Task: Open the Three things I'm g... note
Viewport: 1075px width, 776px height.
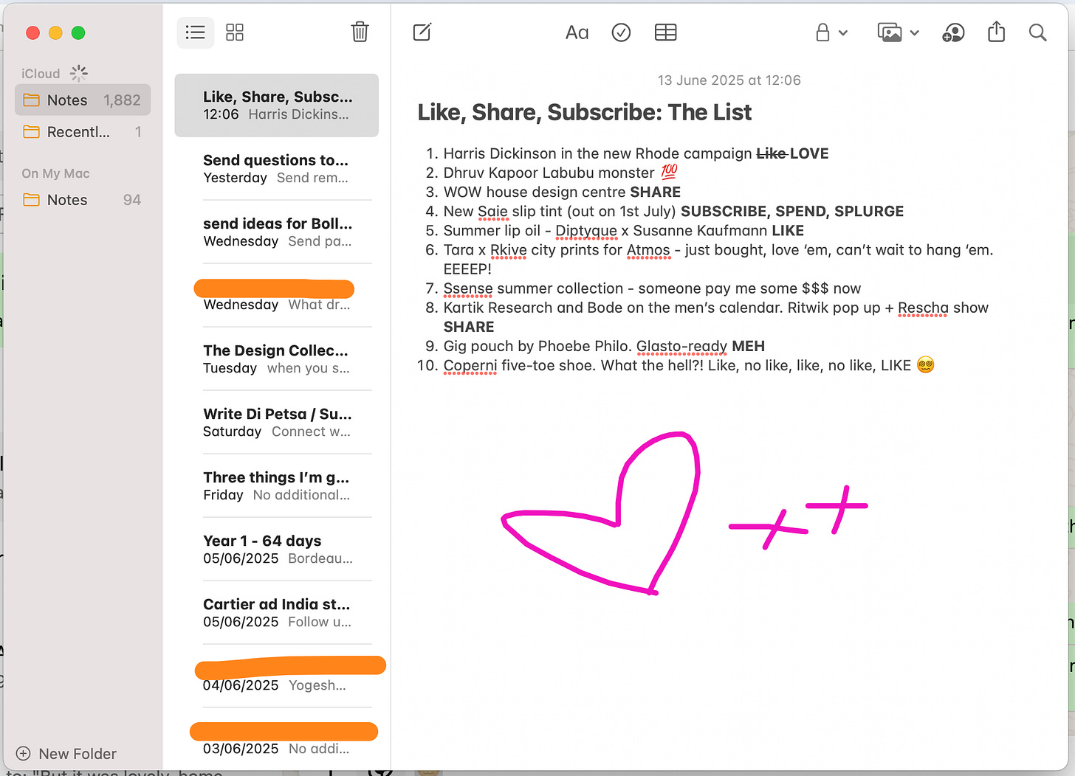Action: coord(277,486)
